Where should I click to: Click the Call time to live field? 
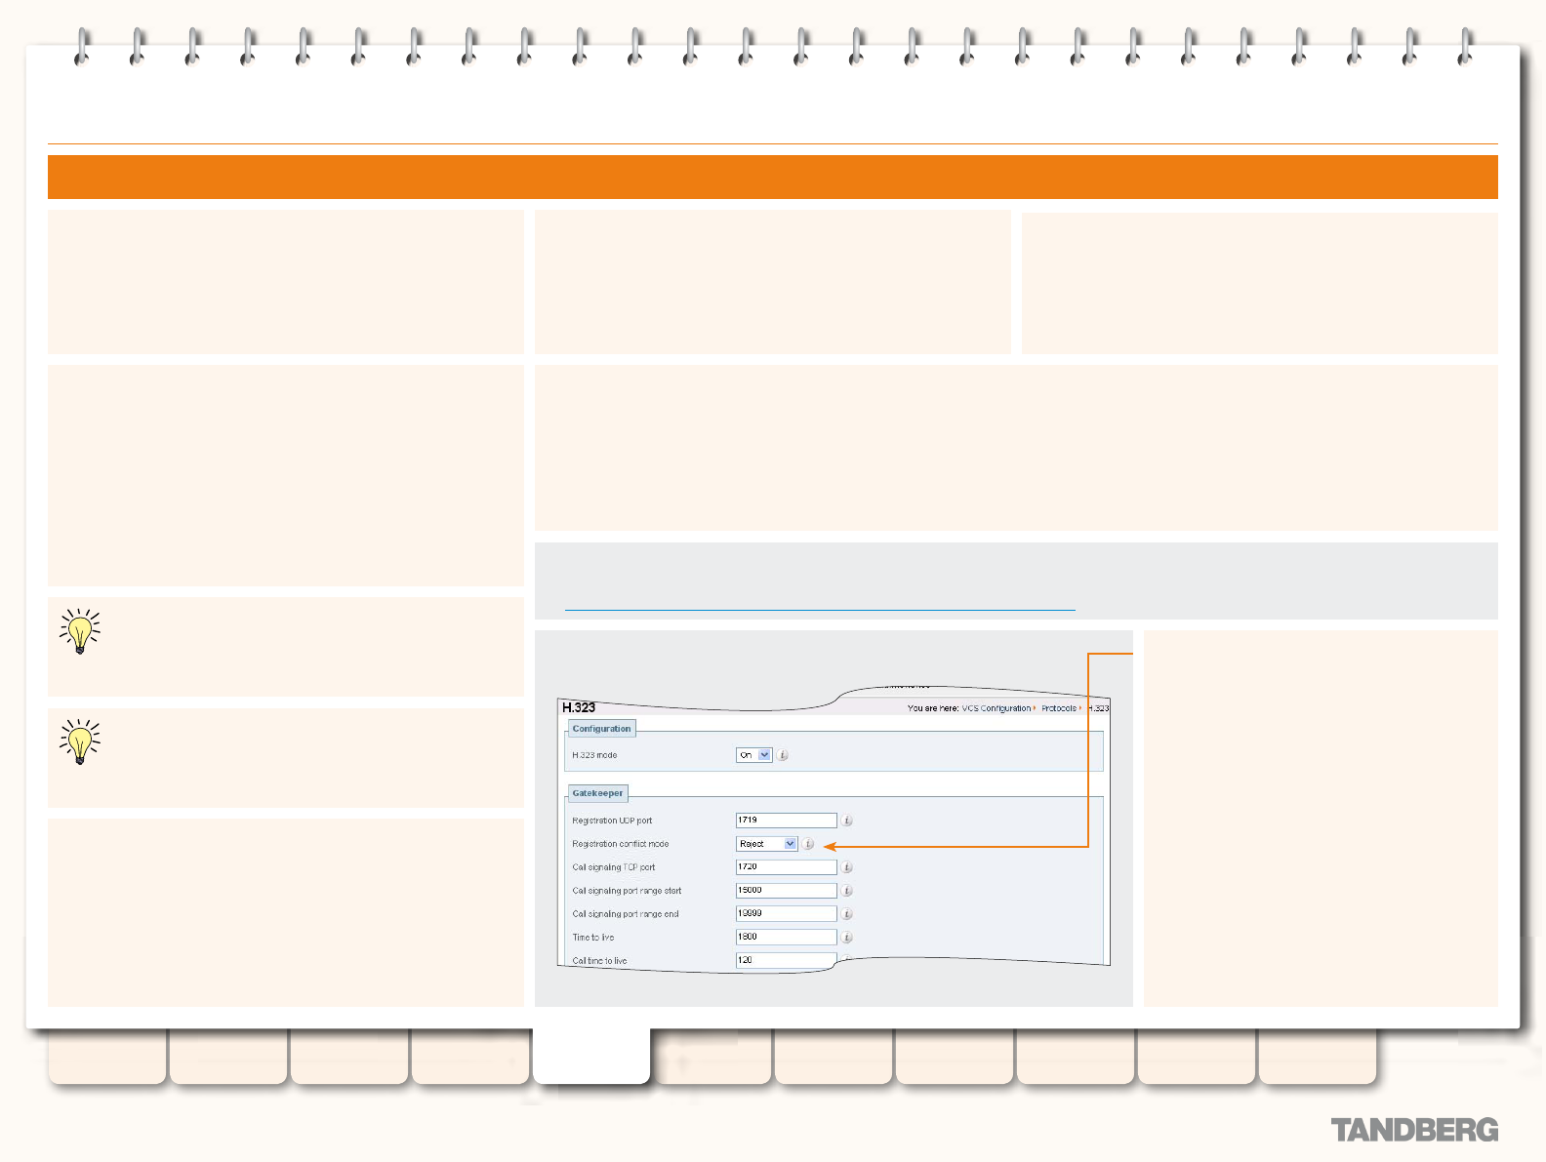click(786, 960)
